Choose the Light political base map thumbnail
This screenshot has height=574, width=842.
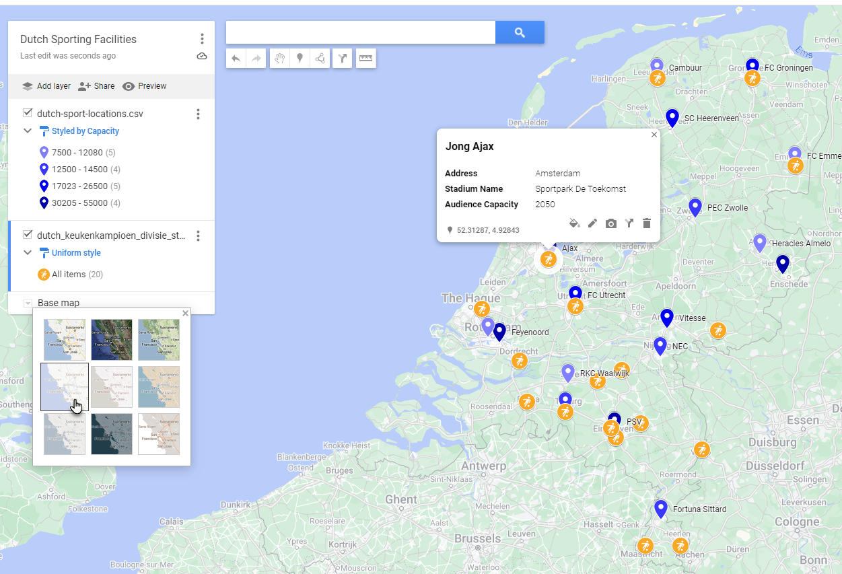(65, 387)
